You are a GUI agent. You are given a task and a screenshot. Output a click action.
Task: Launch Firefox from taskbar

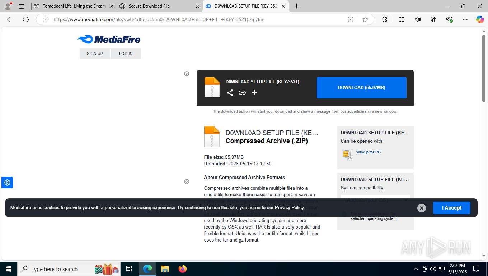click(x=183, y=269)
